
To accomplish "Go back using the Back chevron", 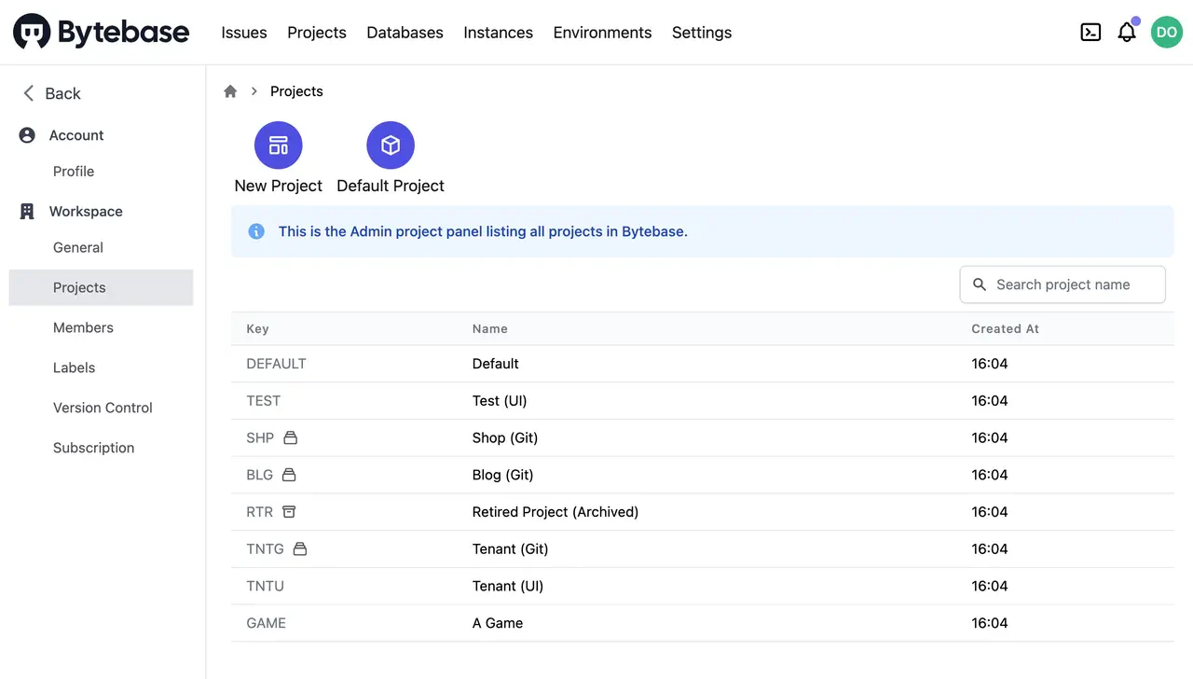I will tap(28, 93).
